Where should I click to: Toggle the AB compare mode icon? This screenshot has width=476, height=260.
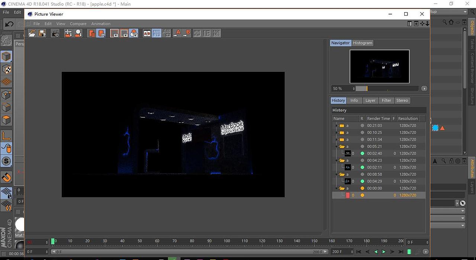point(147,33)
